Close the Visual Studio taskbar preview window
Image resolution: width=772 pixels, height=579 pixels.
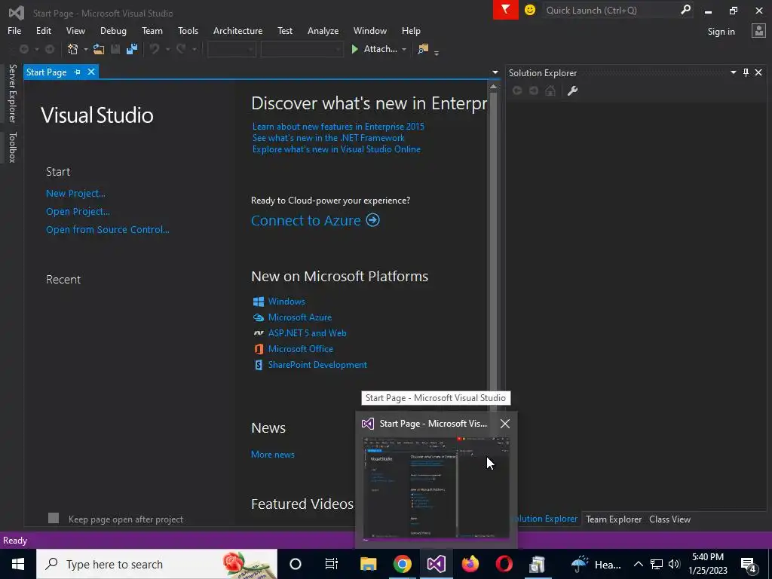pyautogui.click(x=504, y=424)
